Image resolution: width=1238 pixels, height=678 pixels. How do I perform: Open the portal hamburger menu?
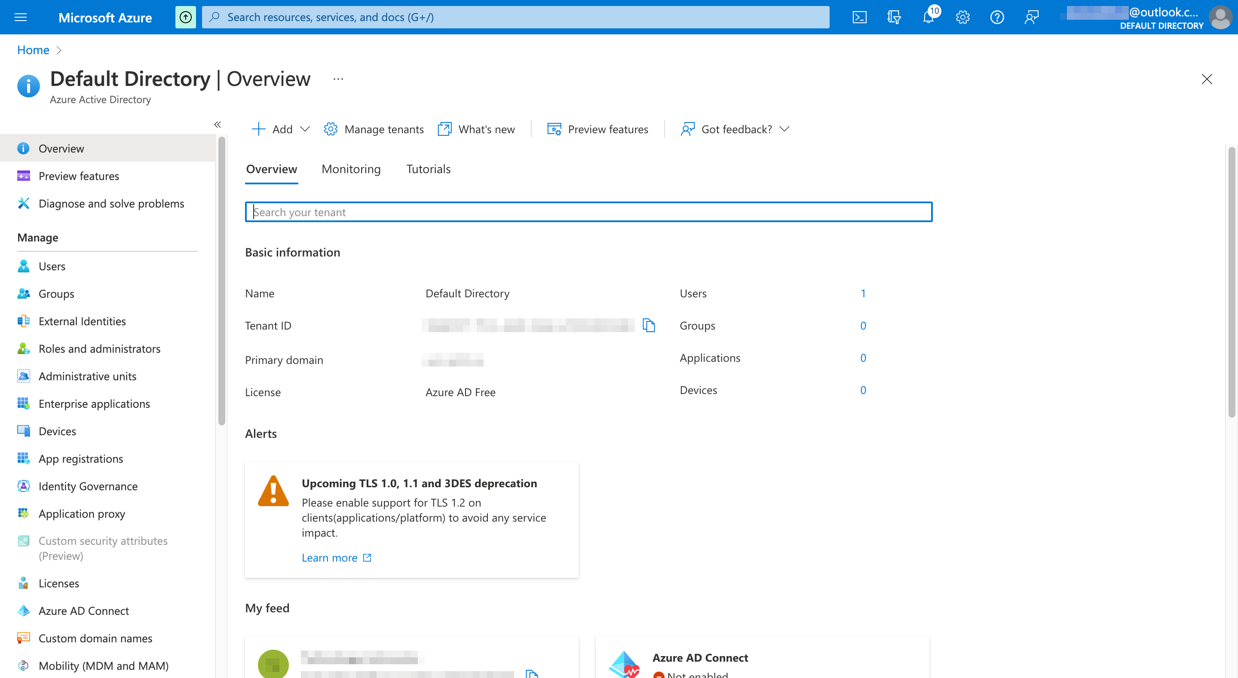[x=20, y=17]
